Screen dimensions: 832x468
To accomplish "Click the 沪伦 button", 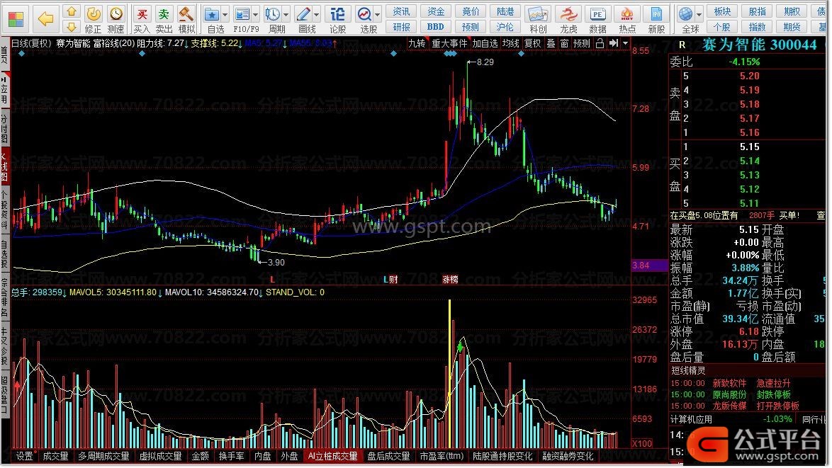I will 505,26.
